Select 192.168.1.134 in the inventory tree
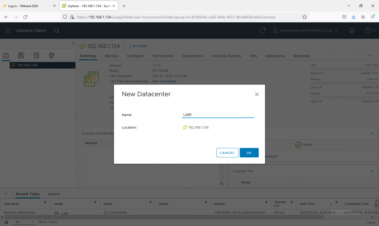The width and height of the screenshot is (379, 226). pos(43,65)
